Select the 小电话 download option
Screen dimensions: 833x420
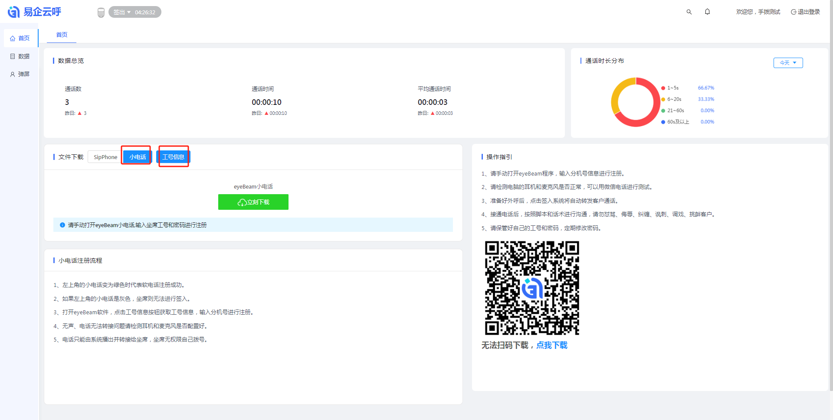[138, 157]
